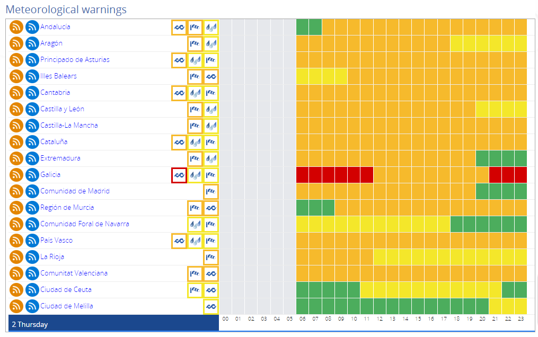Click the wind warning icon for Illes Balears
538x337 pixels.
point(195,76)
